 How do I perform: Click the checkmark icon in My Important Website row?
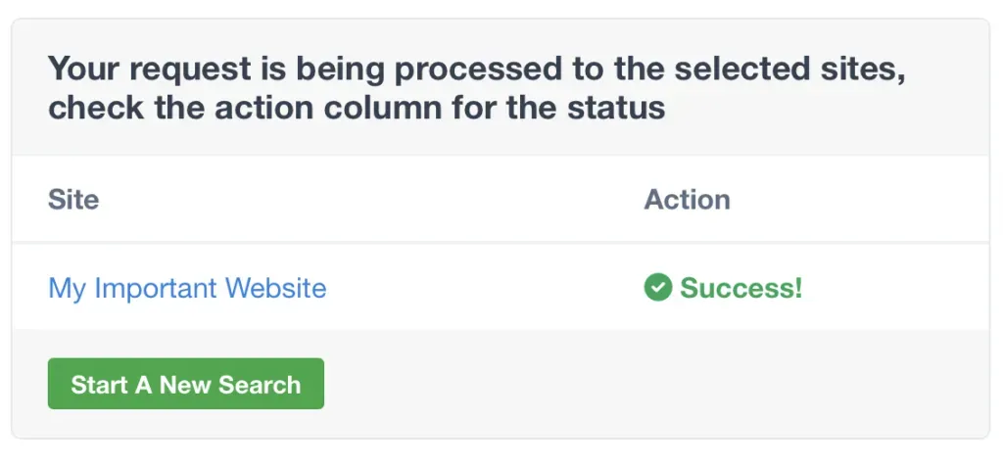[657, 288]
